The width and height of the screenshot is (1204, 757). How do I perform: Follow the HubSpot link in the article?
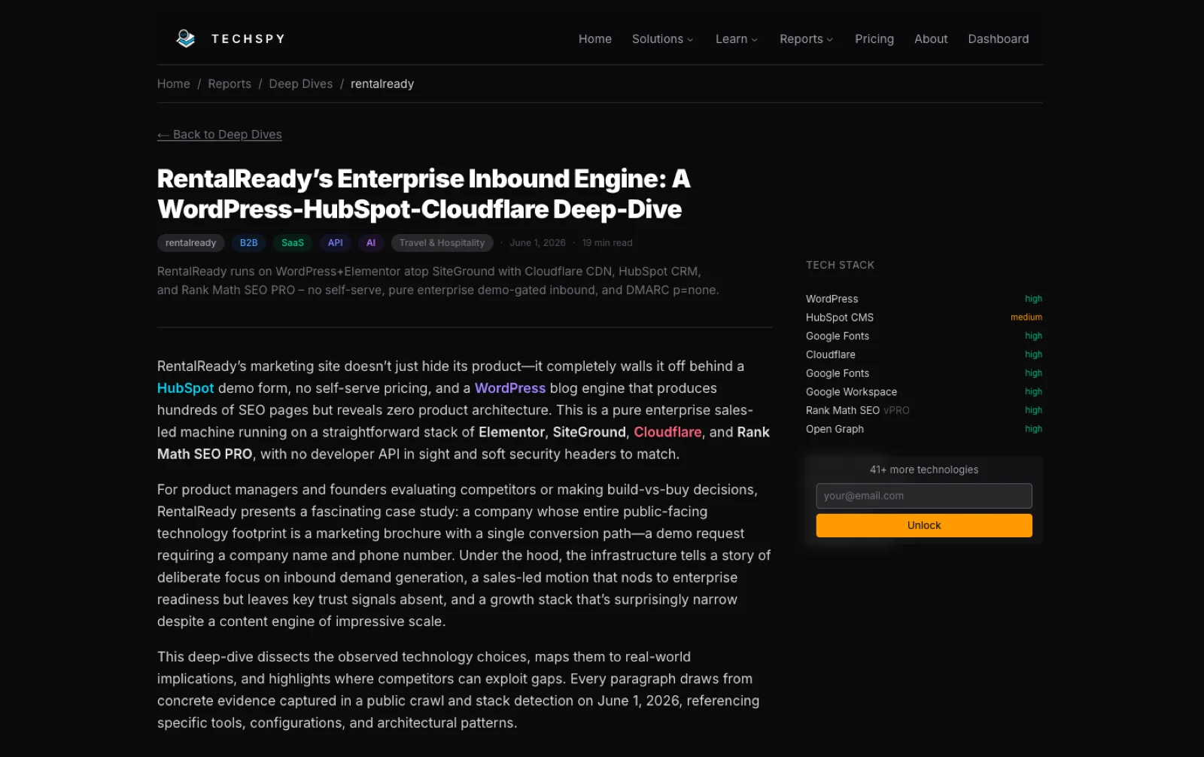pyautogui.click(x=186, y=388)
